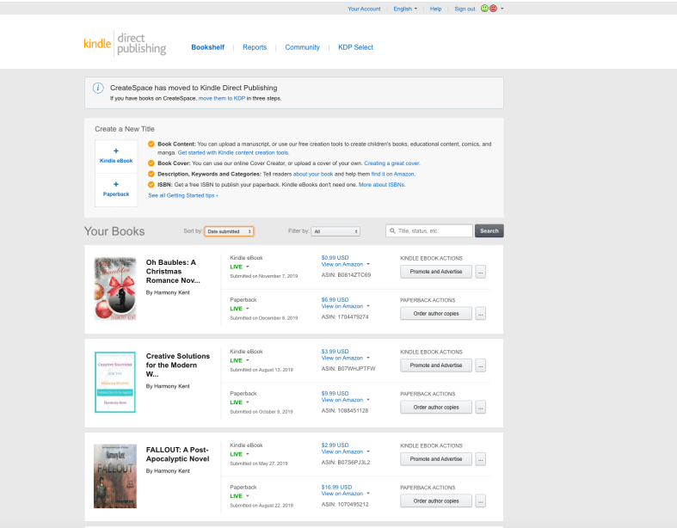Click the plus Kindle eBook create button
This screenshot has height=528, width=677.
[x=116, y=155]
